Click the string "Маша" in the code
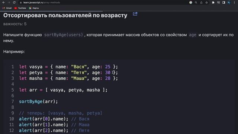 pos(79,79)
